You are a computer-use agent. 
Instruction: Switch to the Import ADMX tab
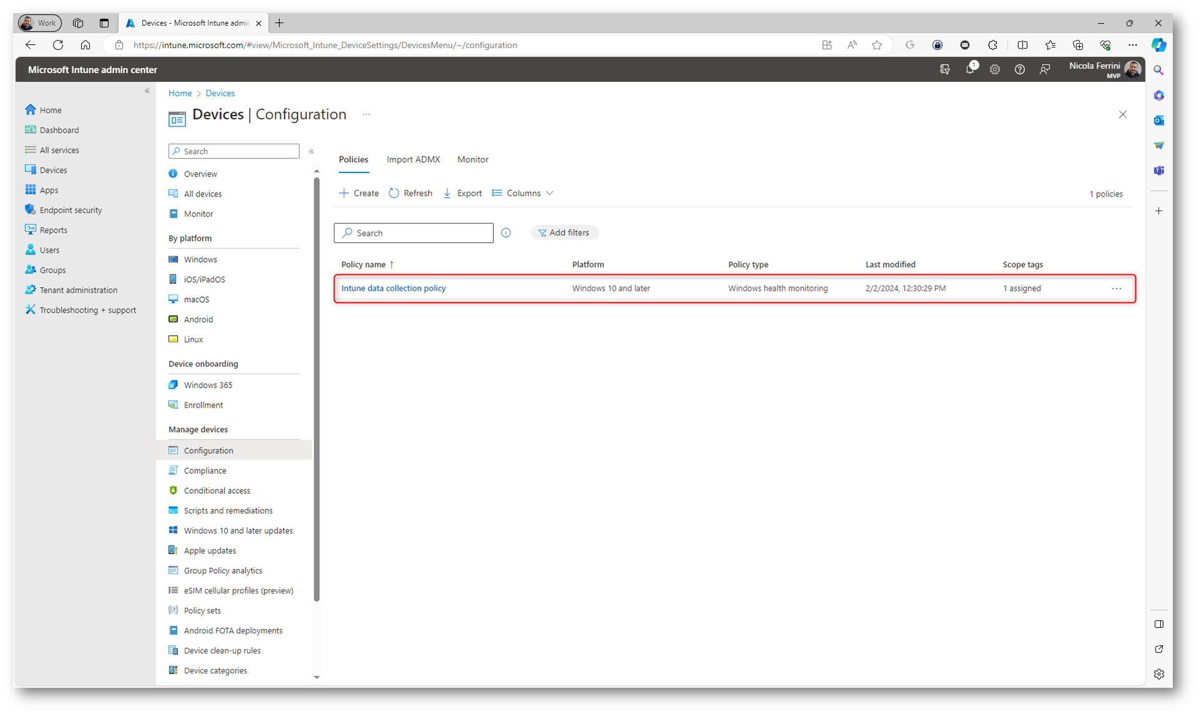(x=413, y=160)
